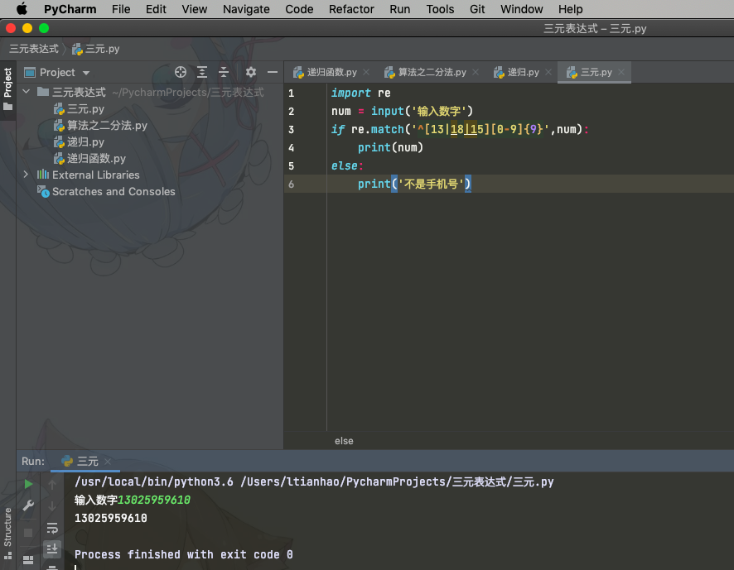Viewport: 734px width, 570px height.
Task: Click the Stop process square icon
Action: pyautogui.click(x=28, y=533)
